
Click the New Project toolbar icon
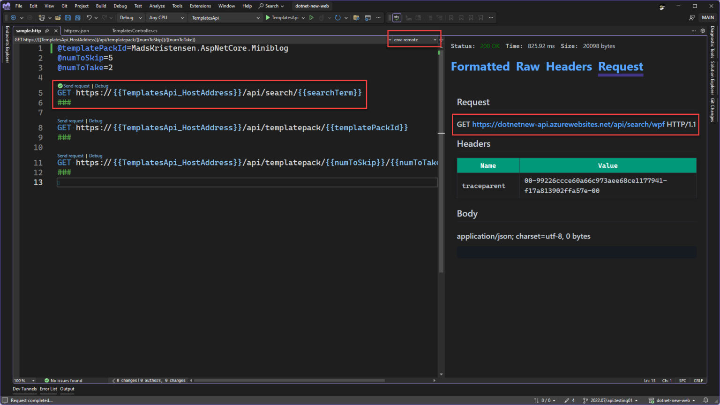tap(41, 17)
